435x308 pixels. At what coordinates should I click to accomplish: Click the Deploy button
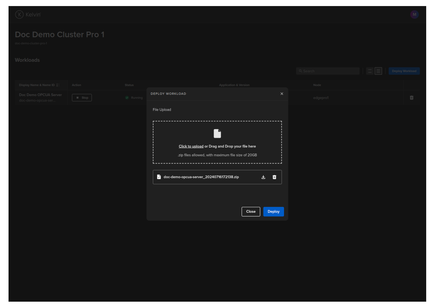[273, 211]
